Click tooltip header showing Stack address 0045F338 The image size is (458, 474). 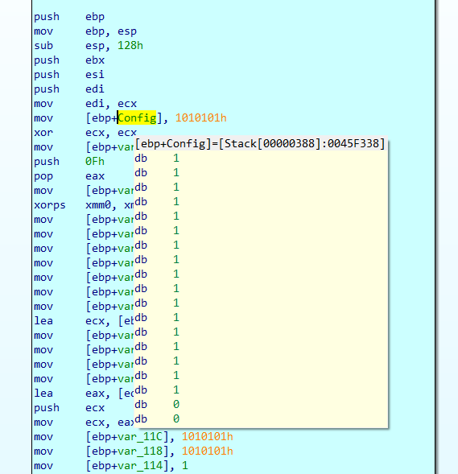tap(260, 143)
